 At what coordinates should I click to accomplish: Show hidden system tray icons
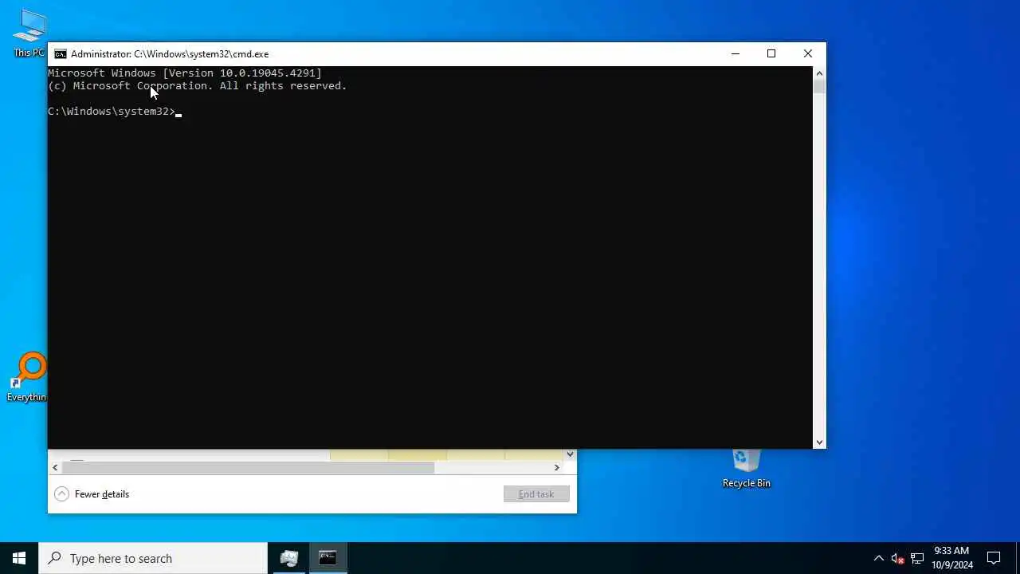click(878, 558)
